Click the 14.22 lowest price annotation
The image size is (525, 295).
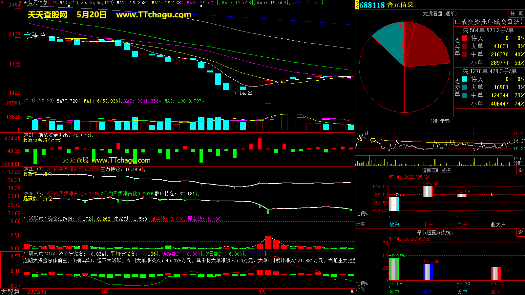pos(245,93)
